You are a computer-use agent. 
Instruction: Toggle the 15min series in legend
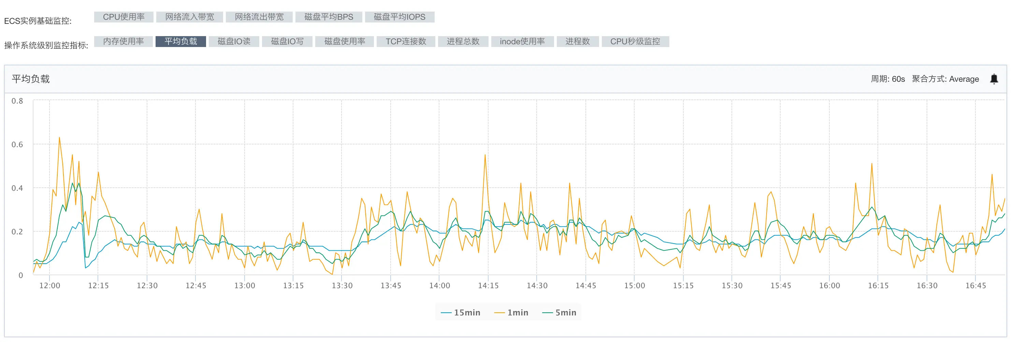[461, 312]
